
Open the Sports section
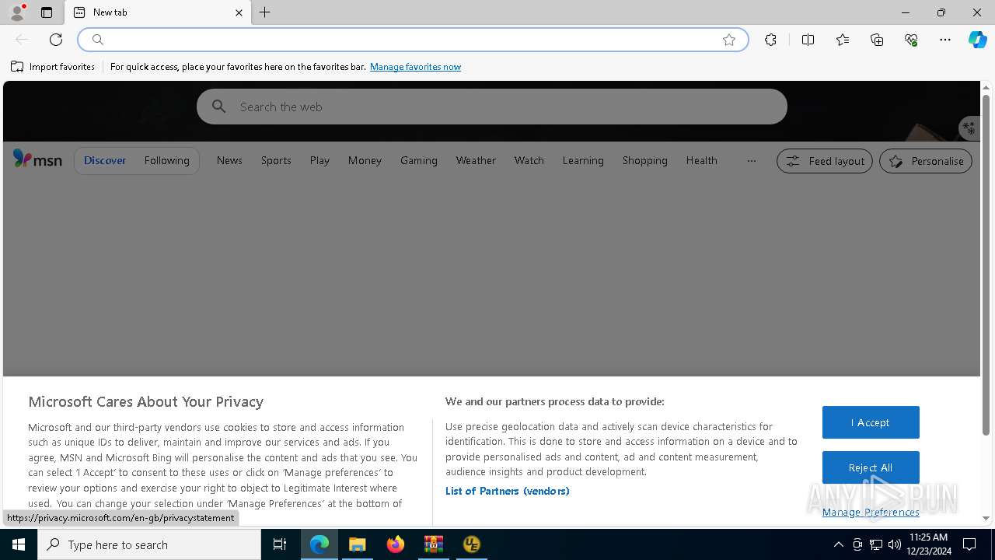(276, 160)
